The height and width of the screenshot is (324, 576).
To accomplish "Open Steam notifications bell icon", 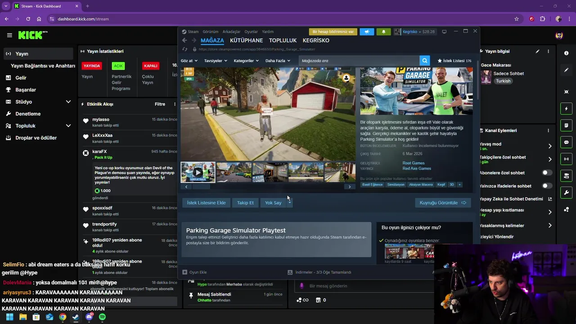I will coord(383,31).
